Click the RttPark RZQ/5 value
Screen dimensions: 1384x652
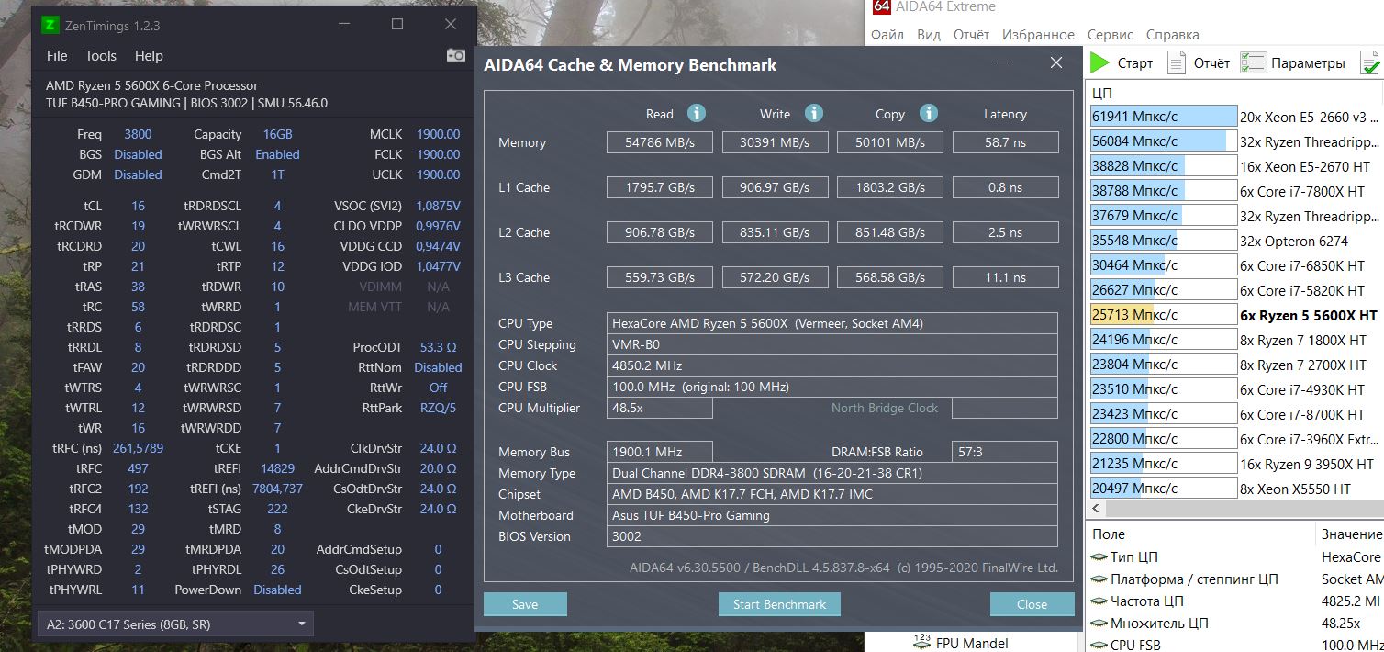tap(438, 408)
